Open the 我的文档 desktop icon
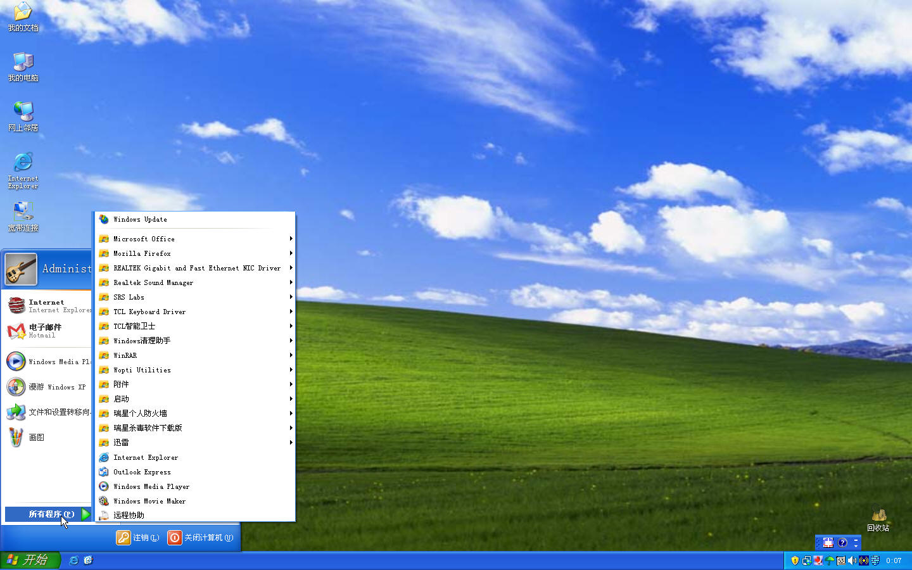This screenshot has height=570, width=912. [x=23, y=16]
